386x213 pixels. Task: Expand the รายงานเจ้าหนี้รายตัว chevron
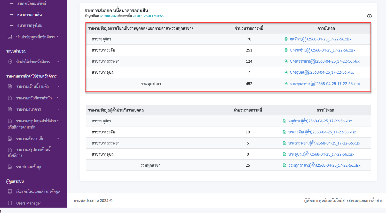click(58, 86)
